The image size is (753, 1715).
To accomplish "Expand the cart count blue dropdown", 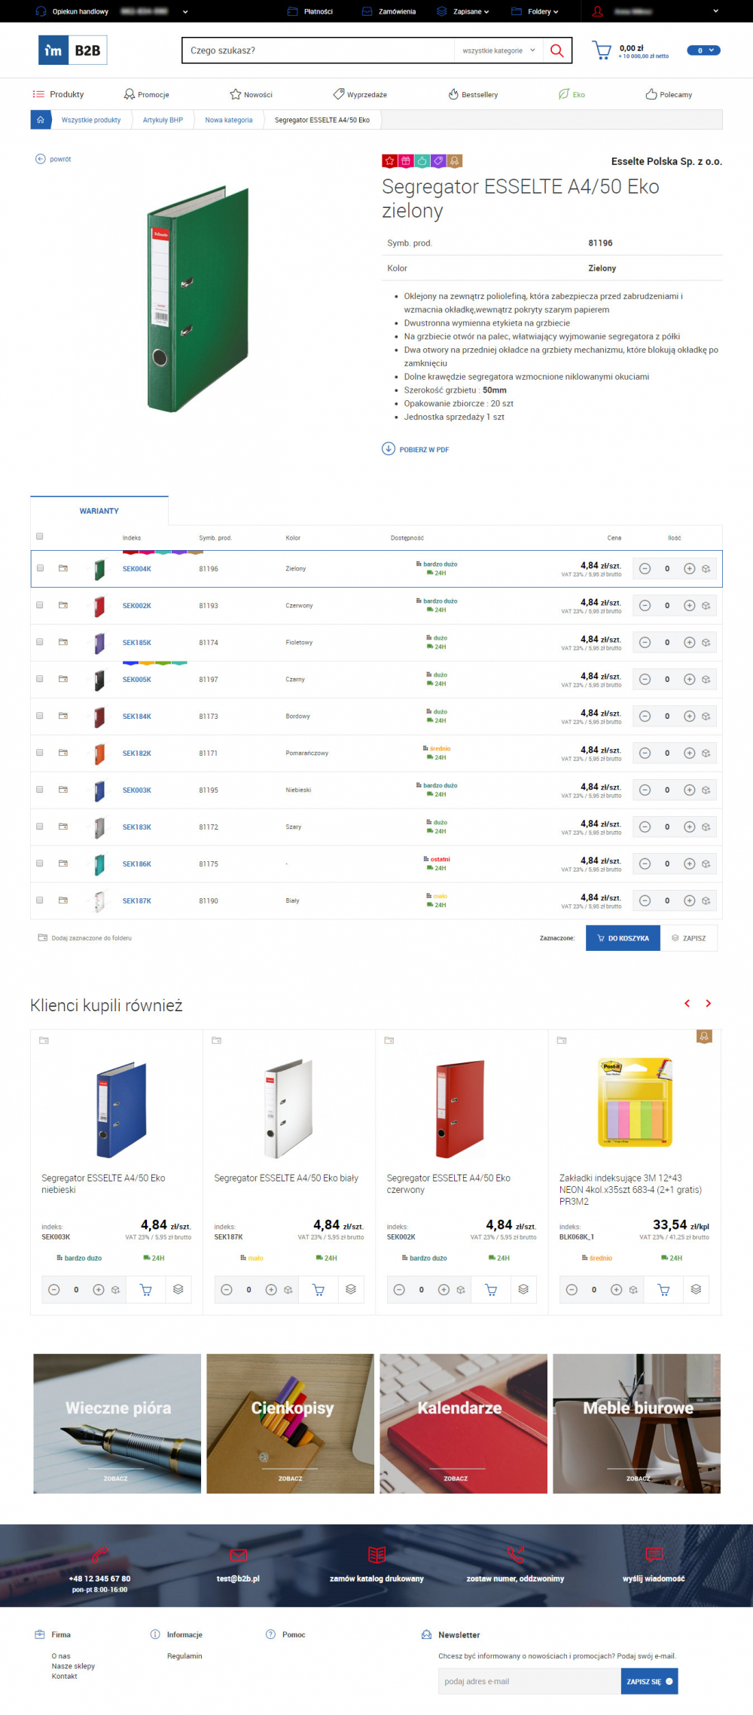I will click(x=704, y=50).
